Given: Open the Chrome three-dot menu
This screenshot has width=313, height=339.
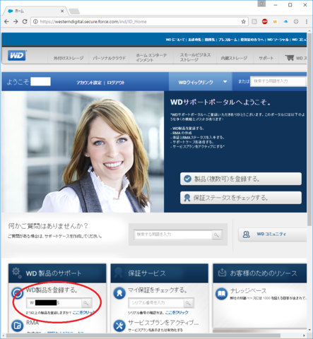Looking at the screenshot, I should 307,22.
